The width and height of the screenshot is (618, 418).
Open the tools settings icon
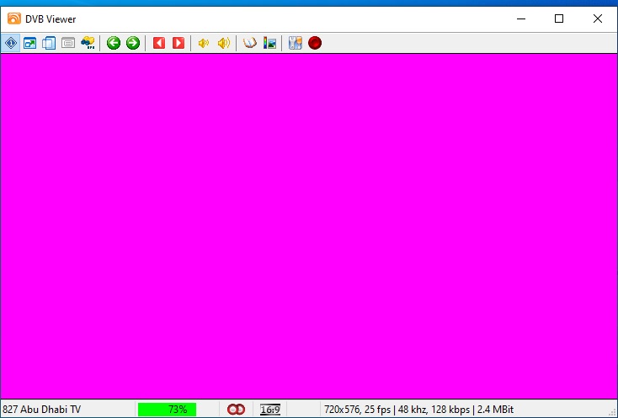[x=296, y=43]
